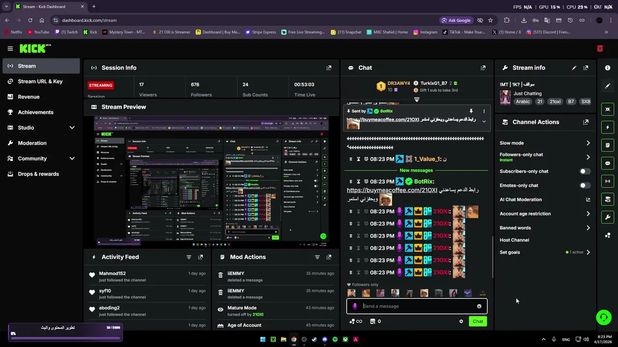Filter the Activity Feed list
This screenshot has height=347, width=618.
pyautogui.click(x=189, y=257)
